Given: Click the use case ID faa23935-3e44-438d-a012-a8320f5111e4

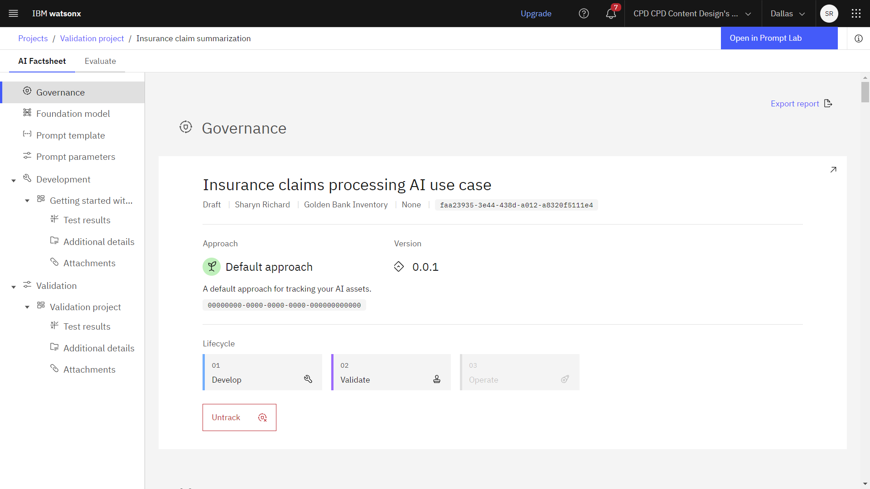Looking at the screenshot, I should click(516, 205).
